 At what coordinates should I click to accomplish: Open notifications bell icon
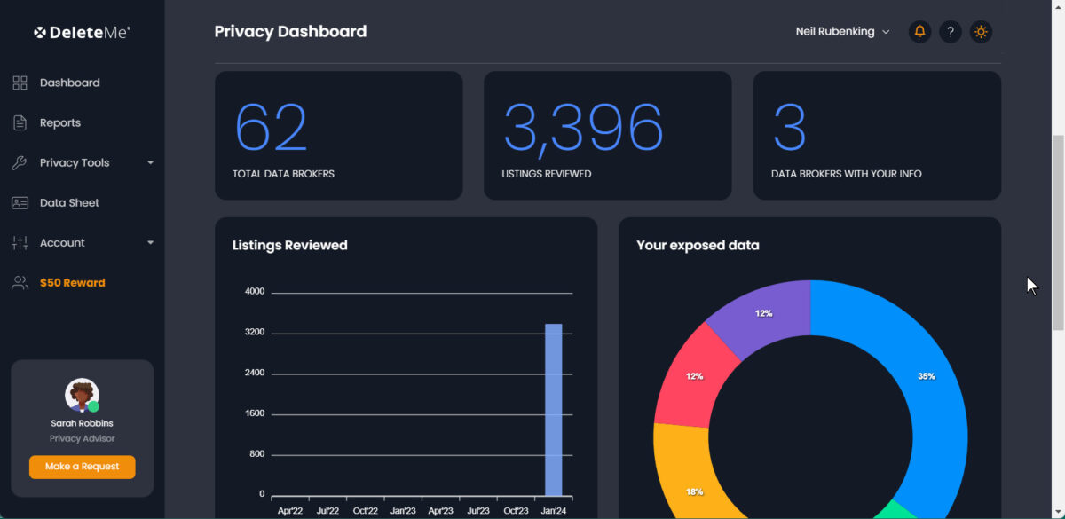click(x=919, y=32)
